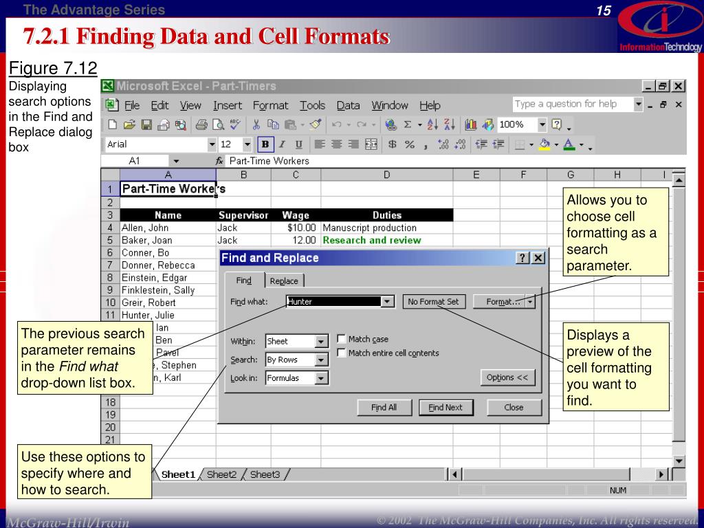The height and width of the screenshot is (528, 704).
Task: Click the Open folder icon
Action: coord(129,125)
